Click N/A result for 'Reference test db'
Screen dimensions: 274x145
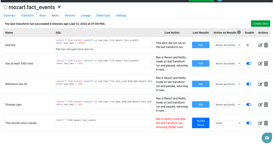pos(201,84)
